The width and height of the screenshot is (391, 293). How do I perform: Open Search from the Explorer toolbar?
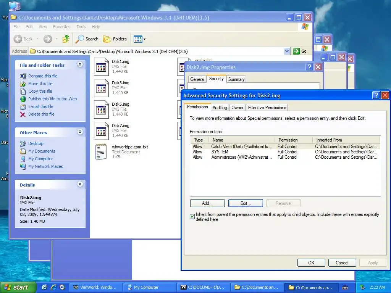tap(87, 39)
